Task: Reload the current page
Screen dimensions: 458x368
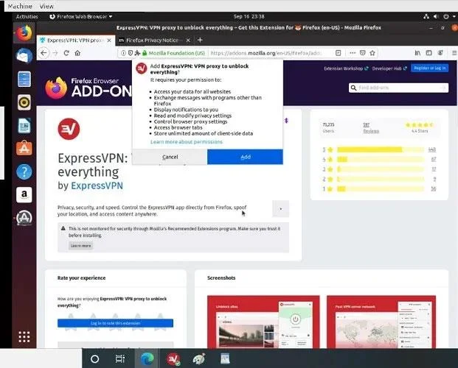Action: tap(66, 53)
